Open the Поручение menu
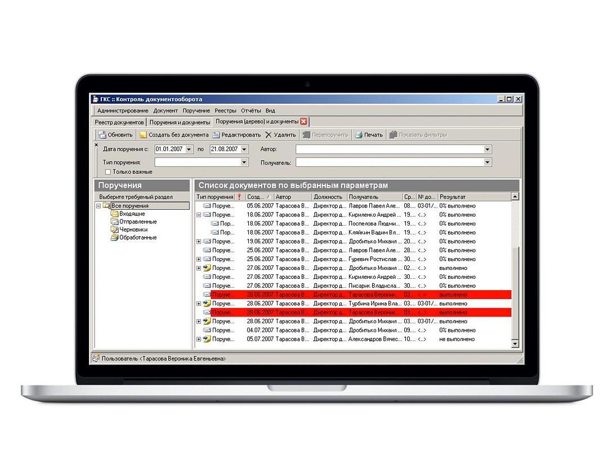This screenshot has height=456, width=613. pyautogui.click(x=196, y=111)
